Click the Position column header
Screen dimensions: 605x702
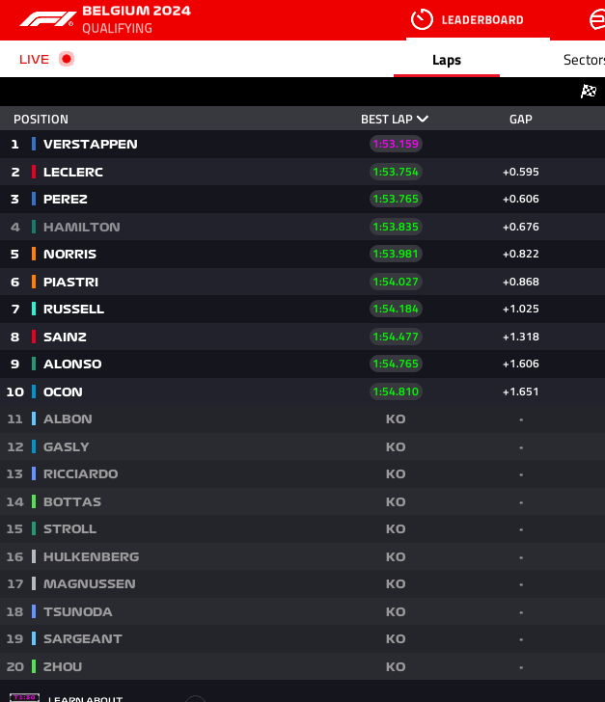(x=41, y=120)
